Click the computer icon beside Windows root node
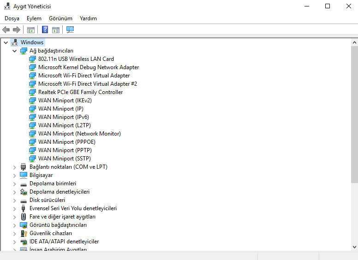Image resolution: width=358 pixels, height=260 pixels. click(x=15, y=42)
